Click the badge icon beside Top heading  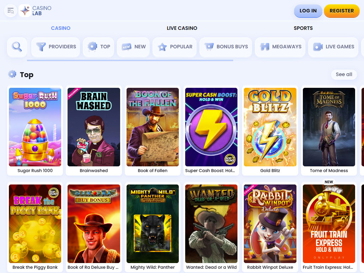click(x=12, y=74)
